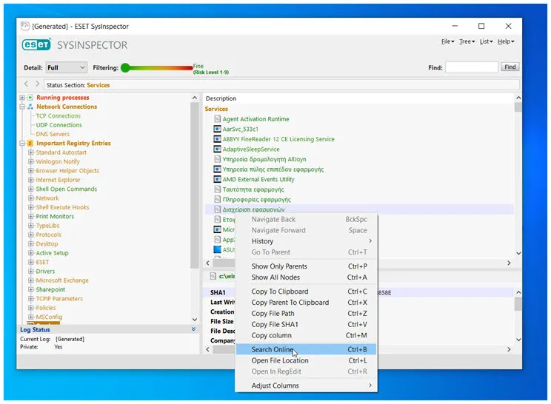Collapse the Network Connections node

click(x=22, y=107)
